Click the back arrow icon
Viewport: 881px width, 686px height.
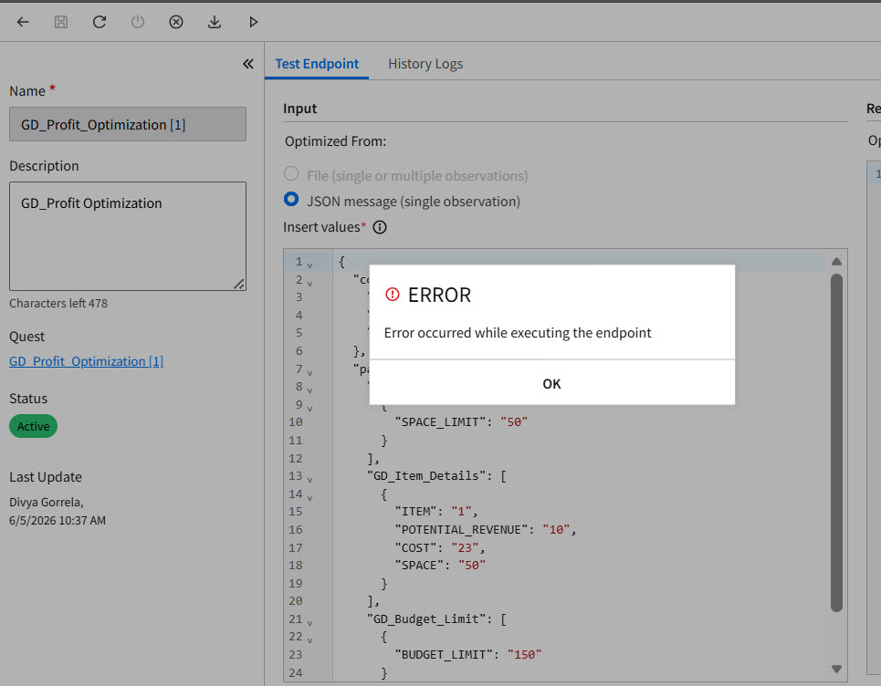[x=23, y=22]
